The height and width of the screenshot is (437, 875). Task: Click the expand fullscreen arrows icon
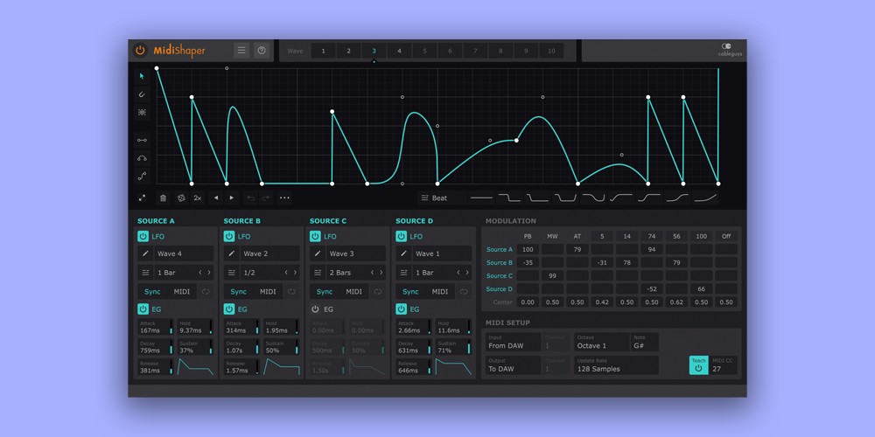click(142, 198)
